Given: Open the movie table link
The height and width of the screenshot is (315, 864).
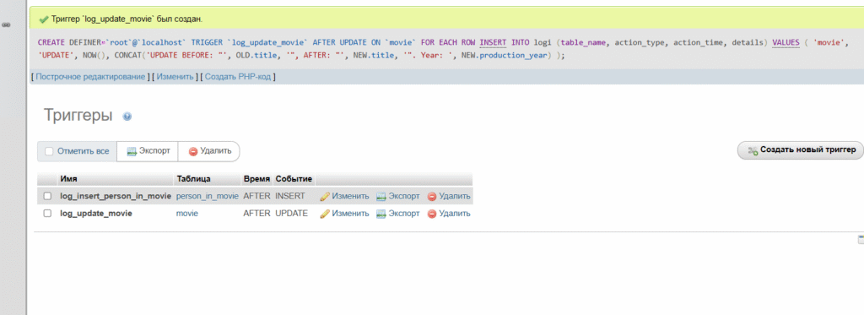Looking at the screenshot, I should point(187,213).
